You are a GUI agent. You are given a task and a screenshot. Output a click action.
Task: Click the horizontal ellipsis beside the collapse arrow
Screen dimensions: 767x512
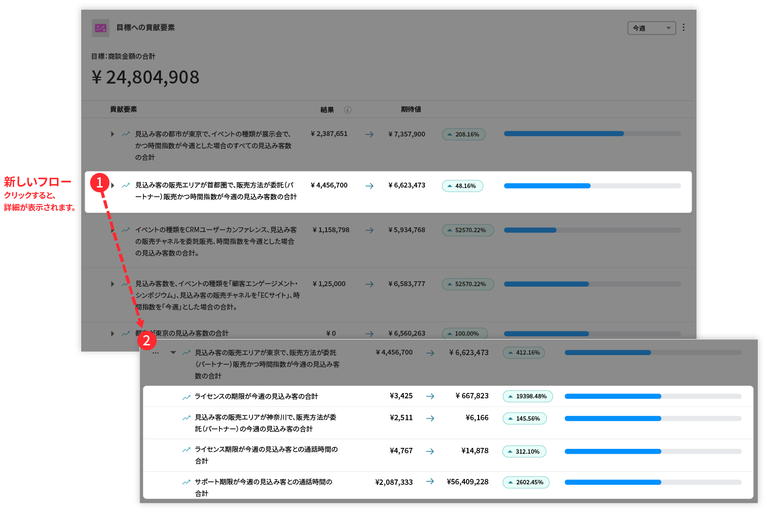[x=156, y=353]
